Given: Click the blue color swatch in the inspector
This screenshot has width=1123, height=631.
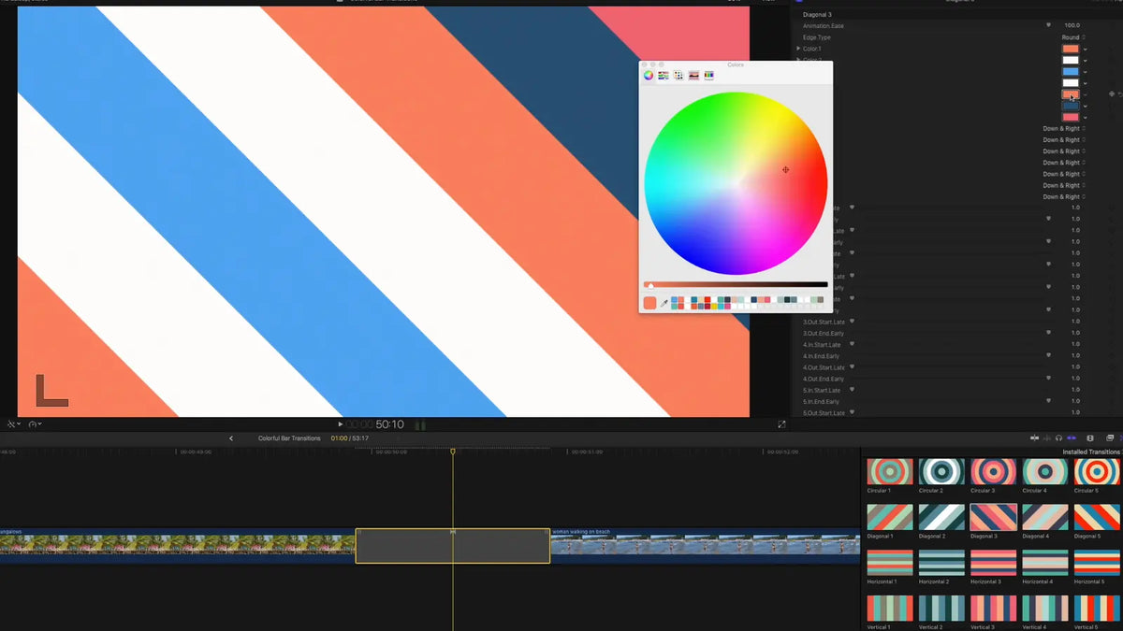Looking at the screenshot, I should click(x=1070, y=71).
